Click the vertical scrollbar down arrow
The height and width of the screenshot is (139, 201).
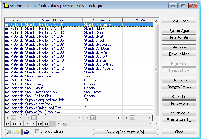click(156, 113)
